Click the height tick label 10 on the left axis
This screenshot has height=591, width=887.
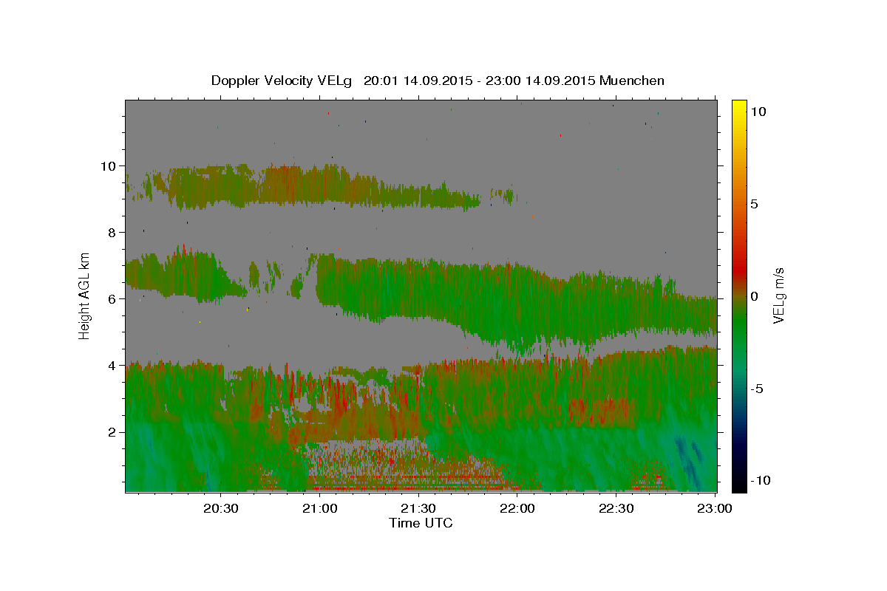tap(109, 165)
